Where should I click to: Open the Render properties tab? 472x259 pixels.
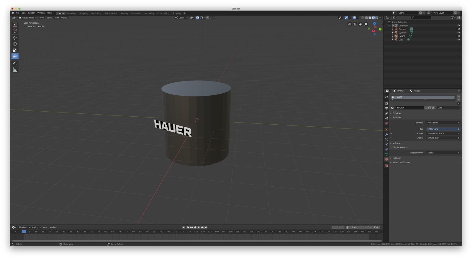coord(386,103)
